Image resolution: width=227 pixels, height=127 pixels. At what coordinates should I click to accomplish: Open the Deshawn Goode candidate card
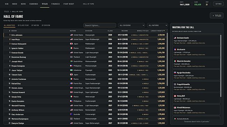(x=196, y=40)
